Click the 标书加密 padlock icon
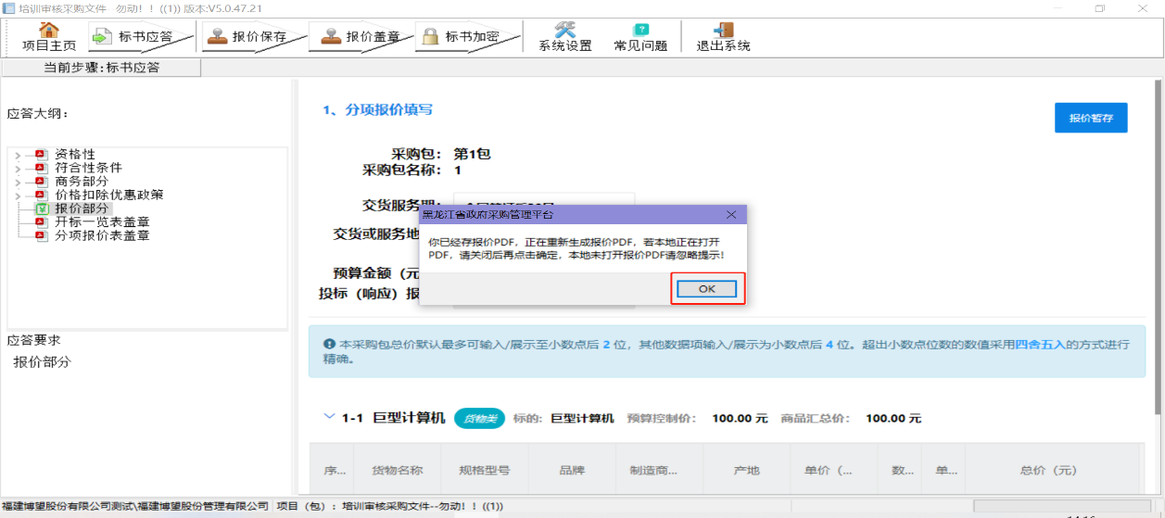1165x518 pixels. [430, 36]
